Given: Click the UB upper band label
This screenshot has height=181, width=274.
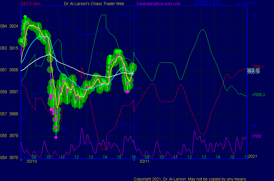Looking at the screenshot, I should coord(254,16).
